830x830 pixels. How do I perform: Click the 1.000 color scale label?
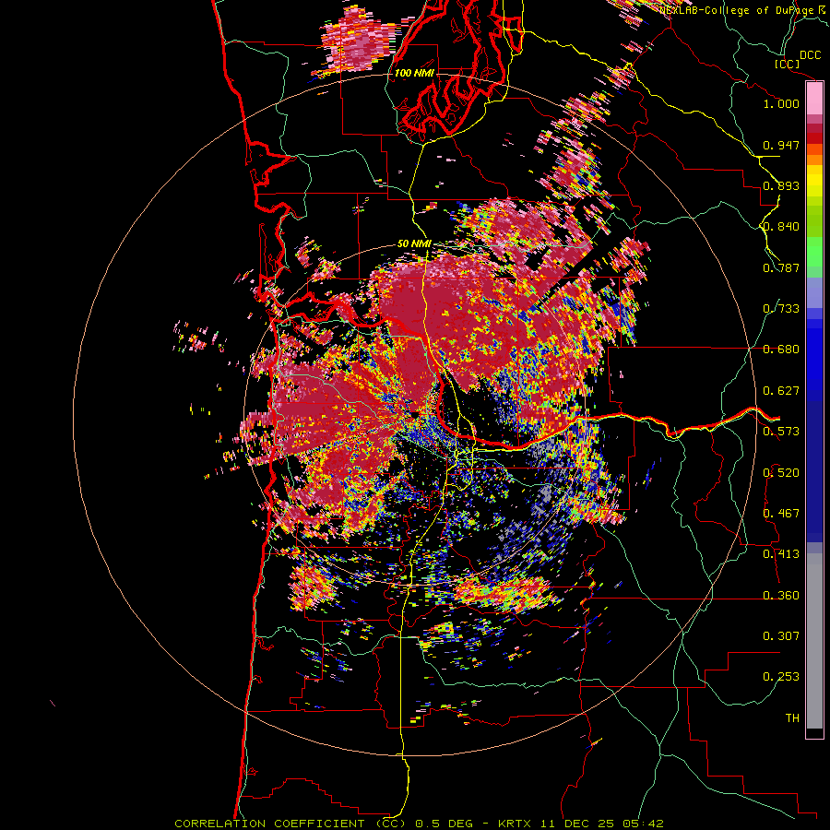click(781, 103)
